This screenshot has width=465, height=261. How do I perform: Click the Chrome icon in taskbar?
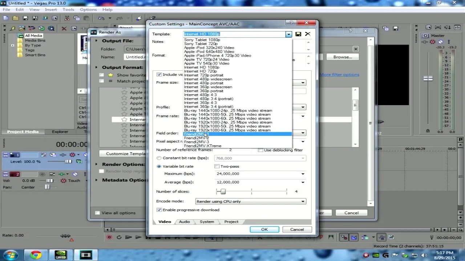pyautogui.click(x=36, y=255)
